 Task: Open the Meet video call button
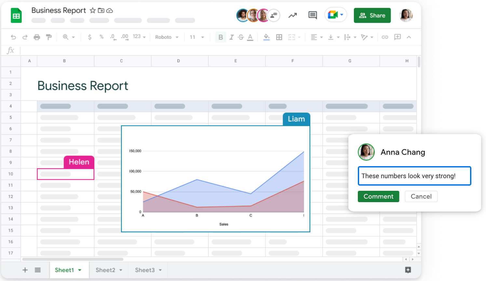pos(336,15)
